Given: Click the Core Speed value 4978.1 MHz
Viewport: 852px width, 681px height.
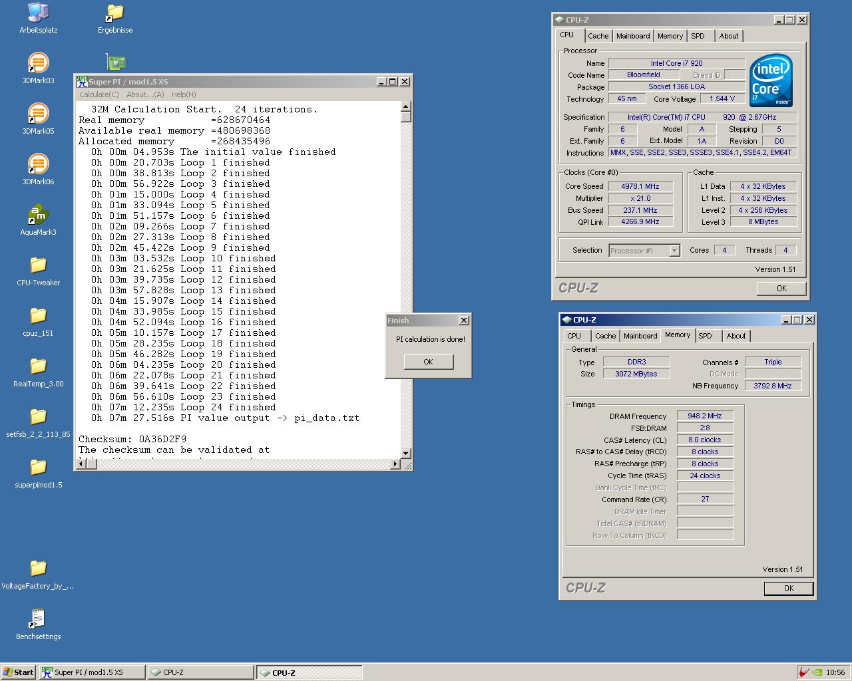Looking at the screenshot, I should [x=640, y=186].
